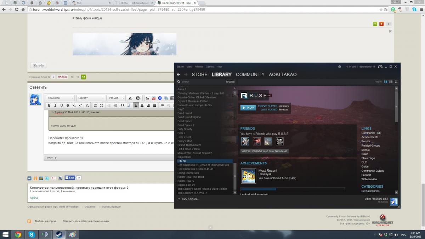Click the Steam back arrow
This screenshot has height=239, width=425.
[178, 75]
